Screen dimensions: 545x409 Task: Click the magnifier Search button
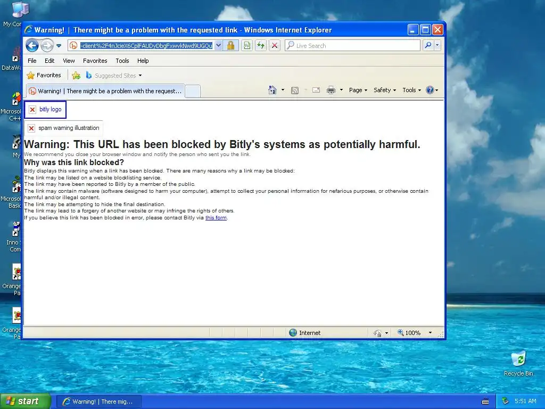coord(428,46)
